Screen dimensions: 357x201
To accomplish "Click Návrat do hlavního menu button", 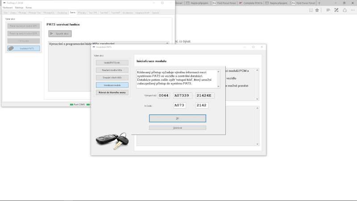I will click(112, 92).
